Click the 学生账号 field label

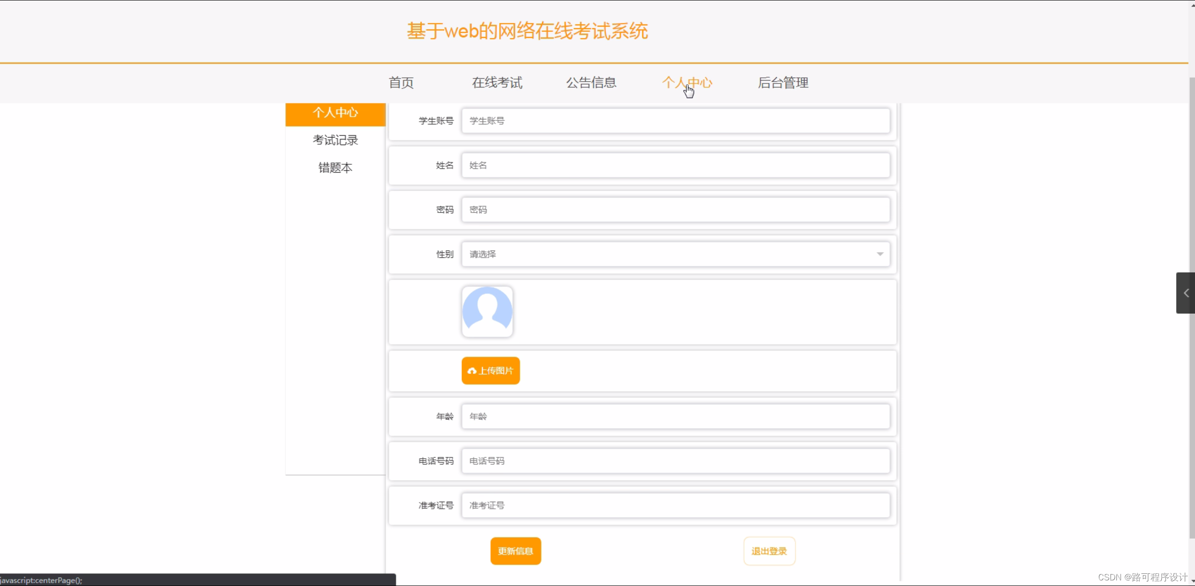436,121
